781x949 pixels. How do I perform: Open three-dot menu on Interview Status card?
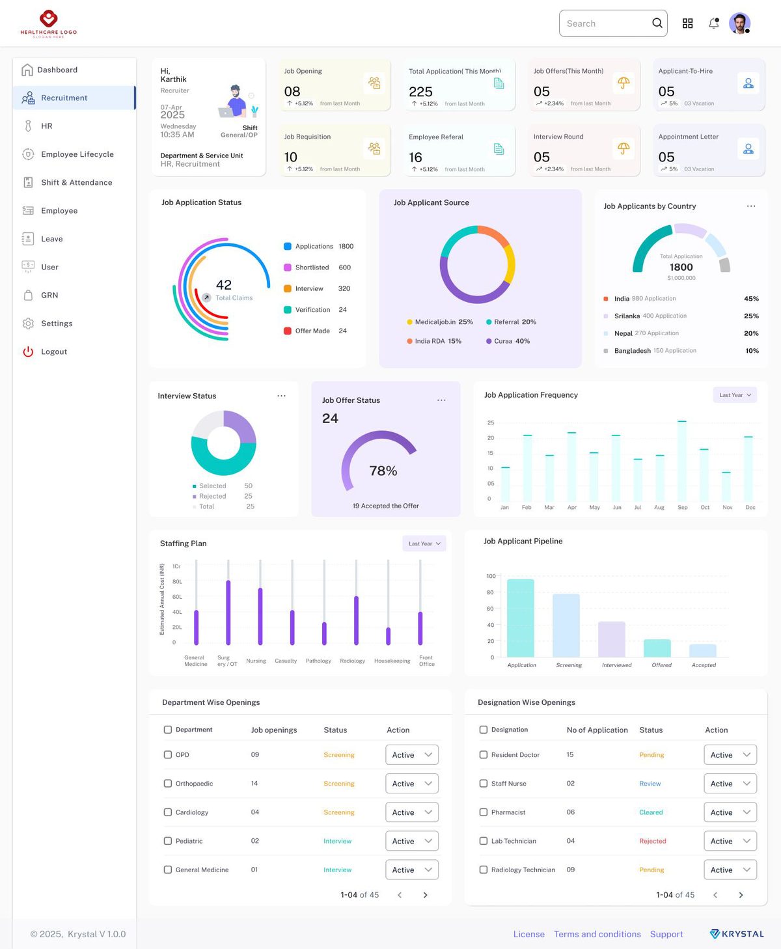pos(281,396)
